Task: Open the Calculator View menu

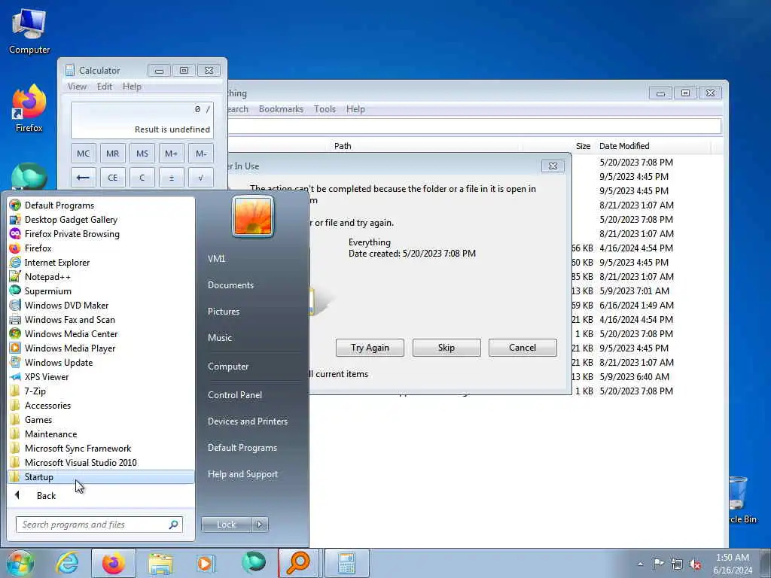Action: click(78, 87)
